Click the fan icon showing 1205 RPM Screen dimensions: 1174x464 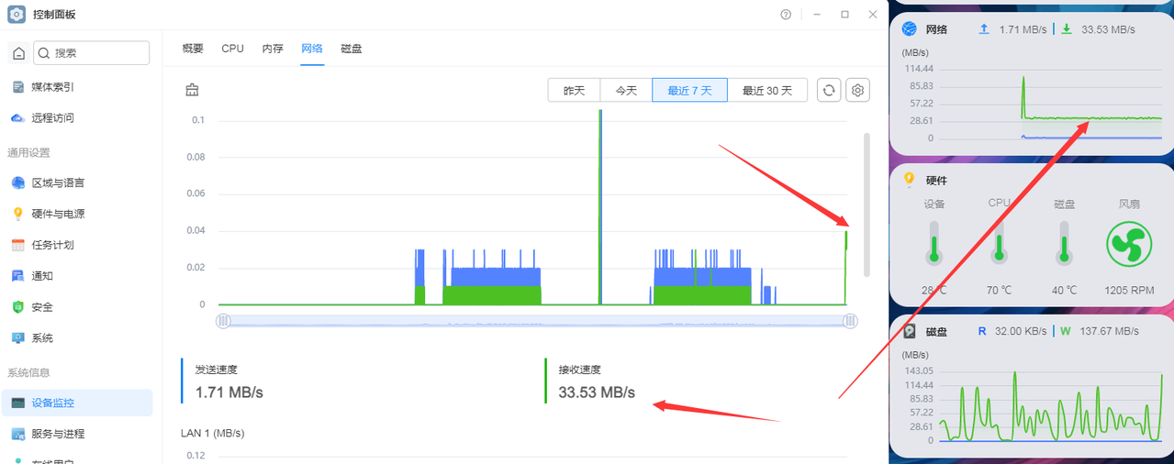coord(1129,244)
